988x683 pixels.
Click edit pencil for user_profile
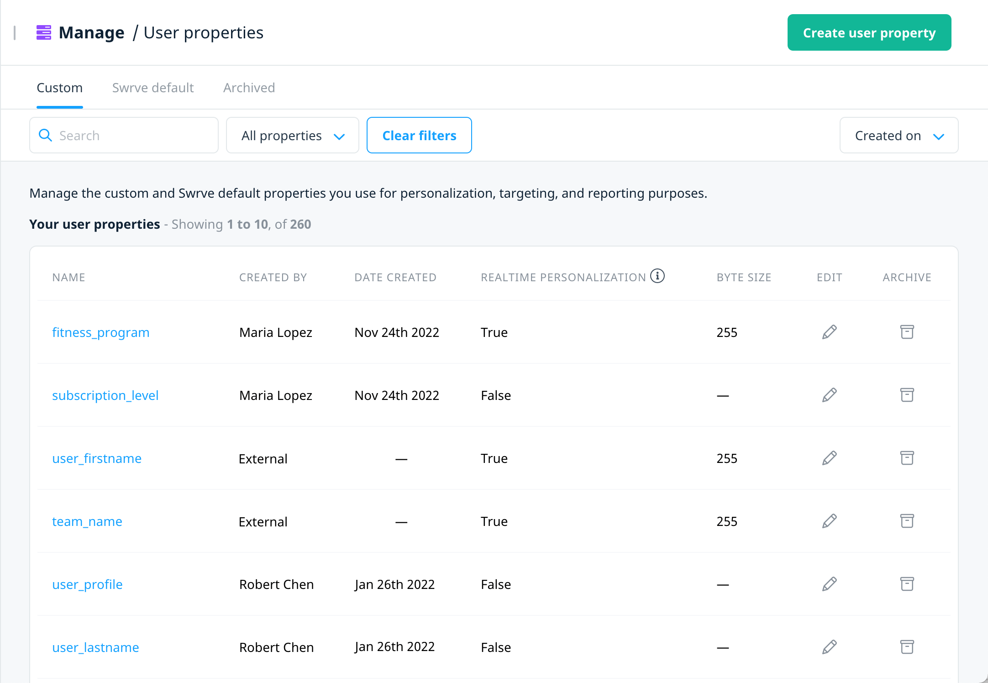point(829,584)
